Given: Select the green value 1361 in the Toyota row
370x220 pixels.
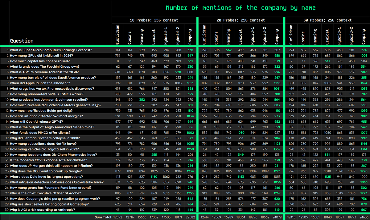Looking at the screenshot, I should tap(364, 149).
